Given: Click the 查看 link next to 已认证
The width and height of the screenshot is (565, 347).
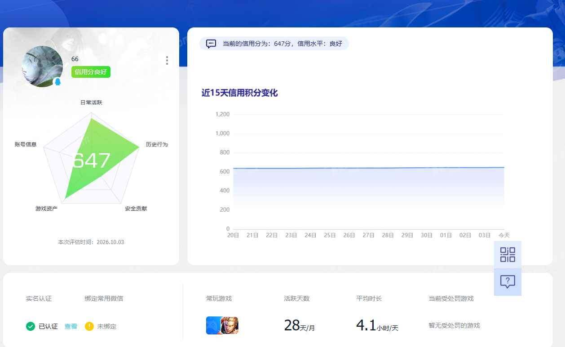Looking at the screenshot, I should tap(71, 326).
